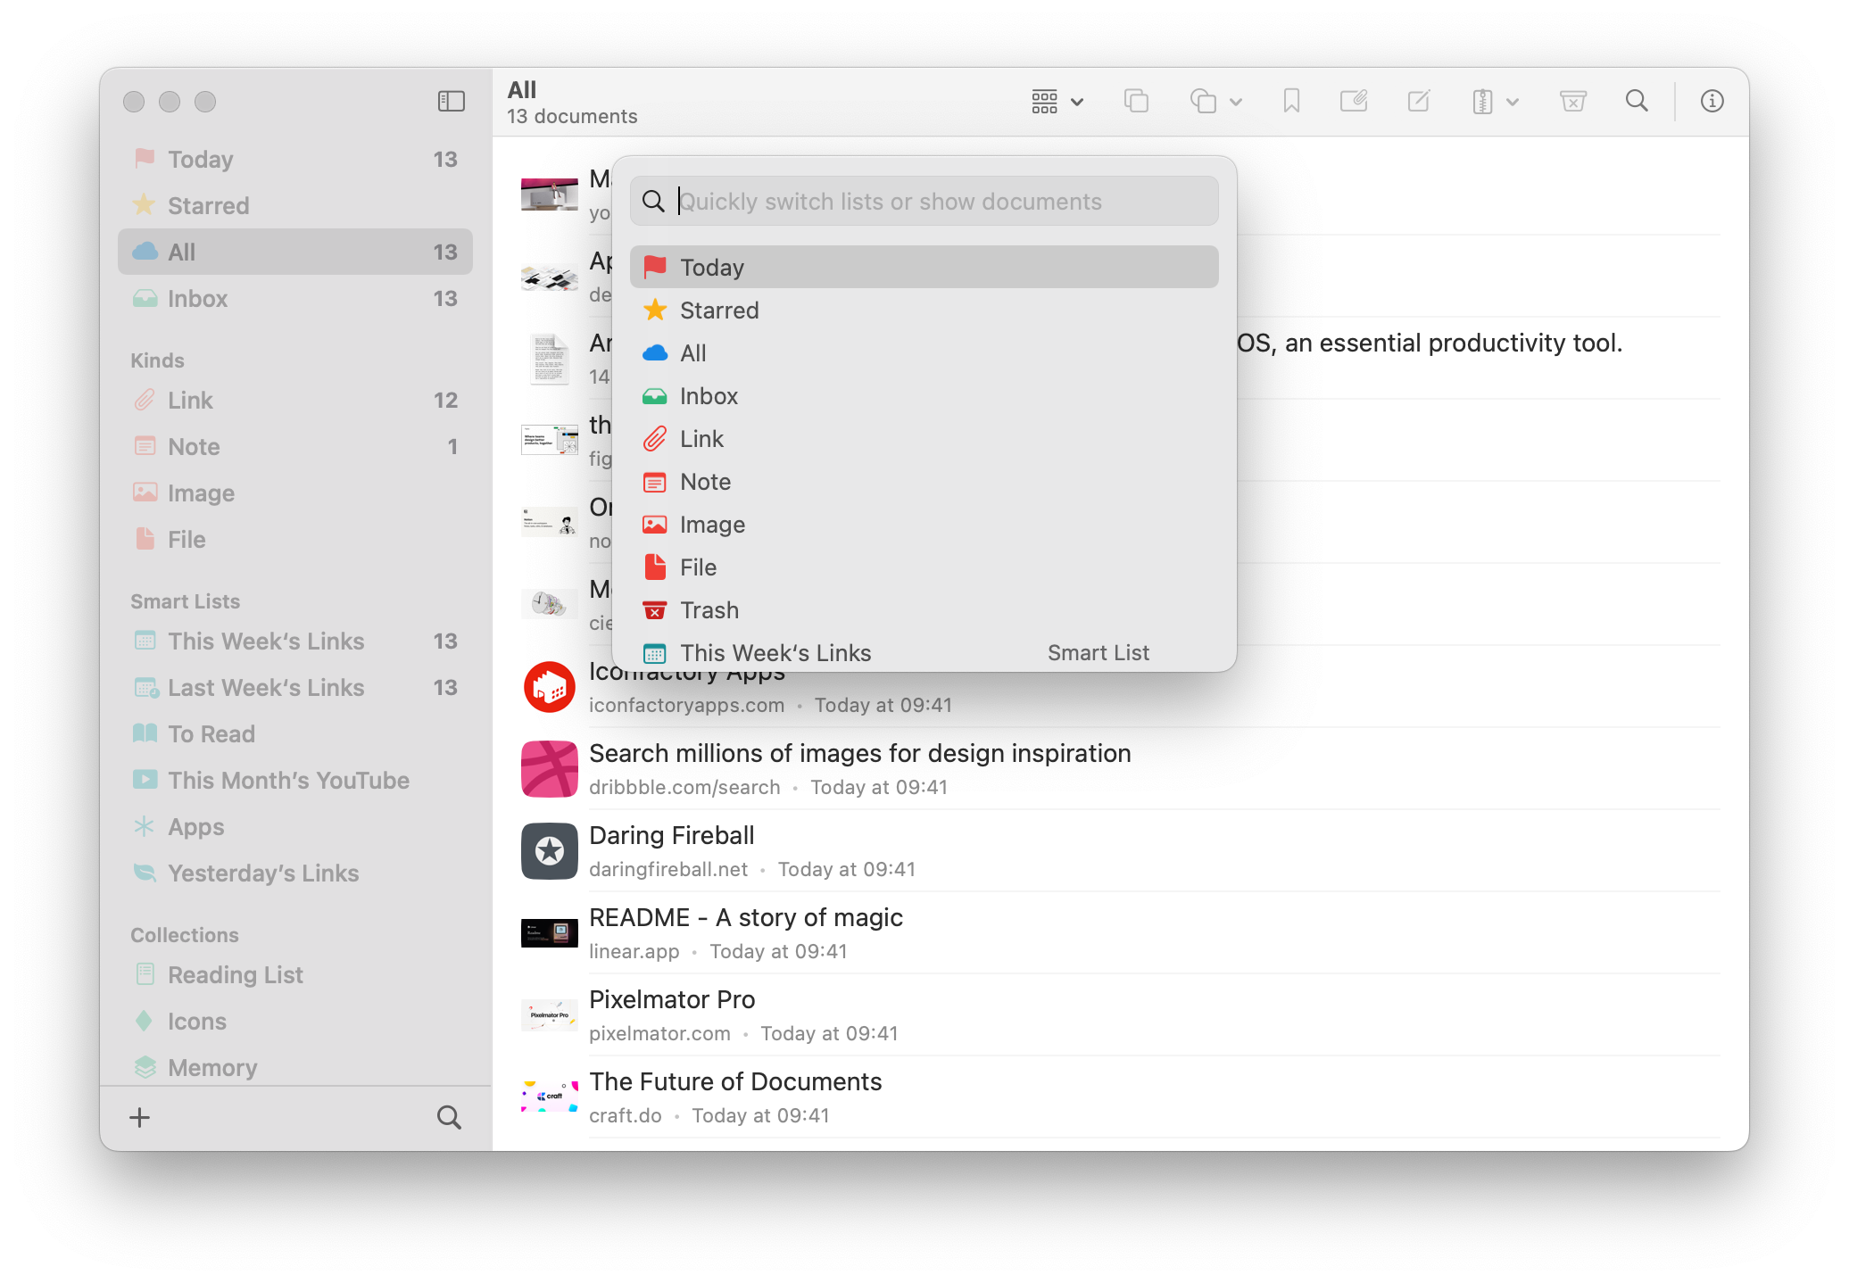1849x1283 pixels.
Task: Open Pixelmator Pro document thumbnail
Action: 549,1015
